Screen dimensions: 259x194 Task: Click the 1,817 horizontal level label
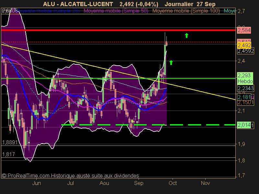point(9,155)
